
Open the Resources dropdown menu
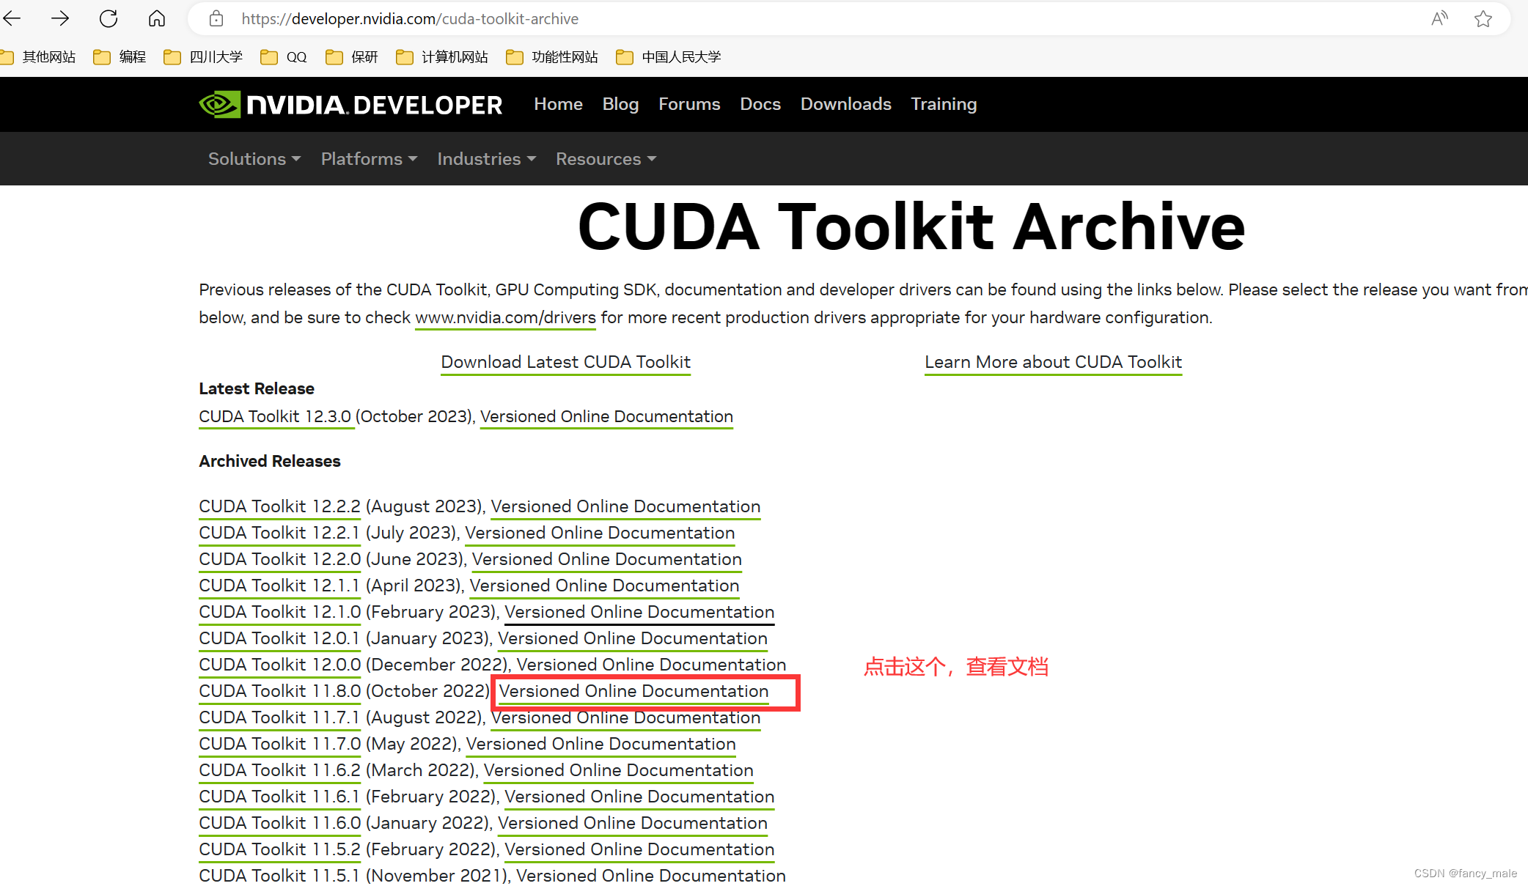(x=606, y=159)
